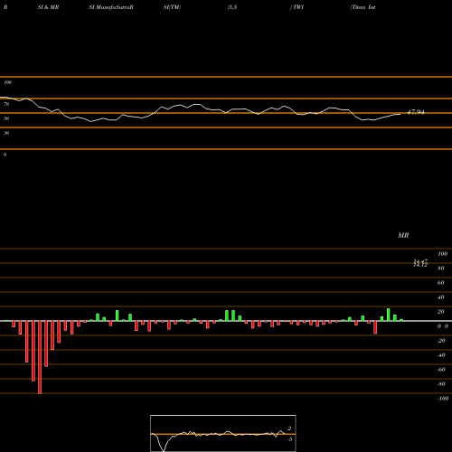Click the 'SI MunafaSutraR' header text
Image resolution: width=452 pixels, height=452 pixels.
111,7
